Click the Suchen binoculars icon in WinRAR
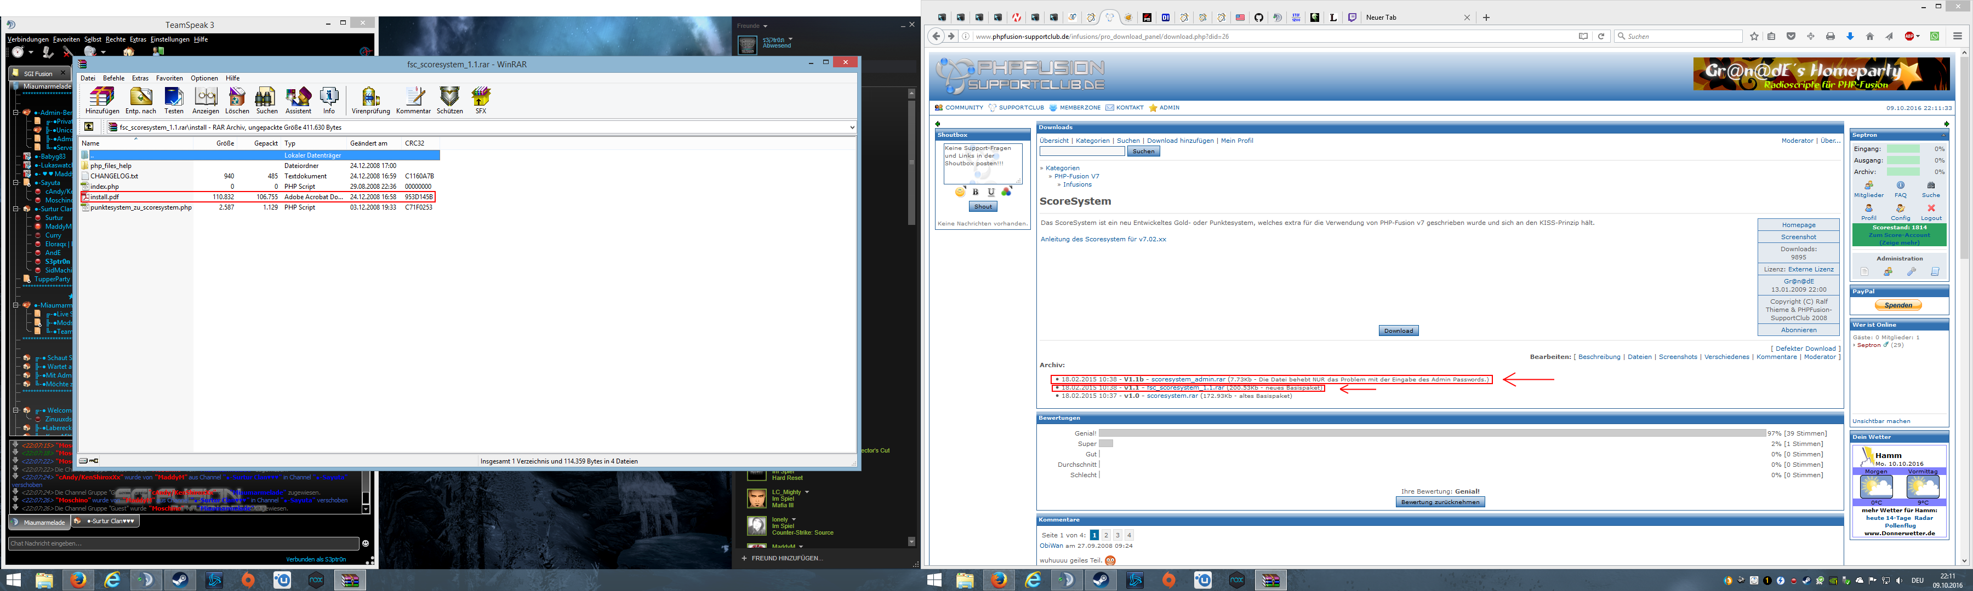The image size is (1973, 591). pos(266,100)
